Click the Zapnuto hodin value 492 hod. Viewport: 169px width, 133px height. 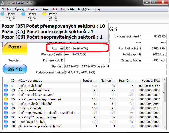point(154,60)
